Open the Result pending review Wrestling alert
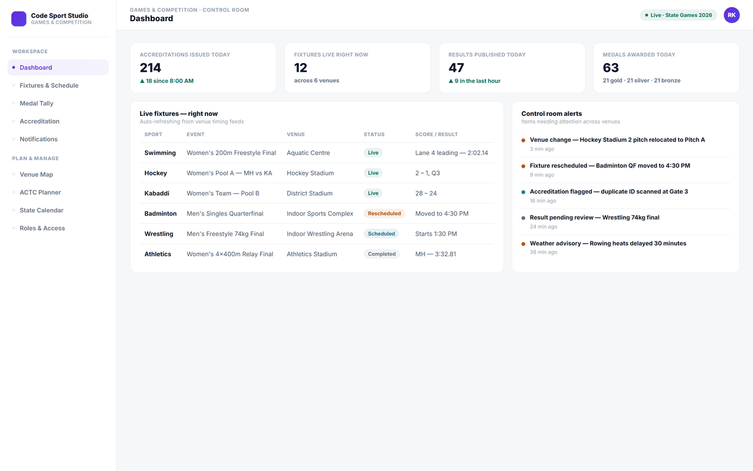Screen dimensions: 753x471 625,222
